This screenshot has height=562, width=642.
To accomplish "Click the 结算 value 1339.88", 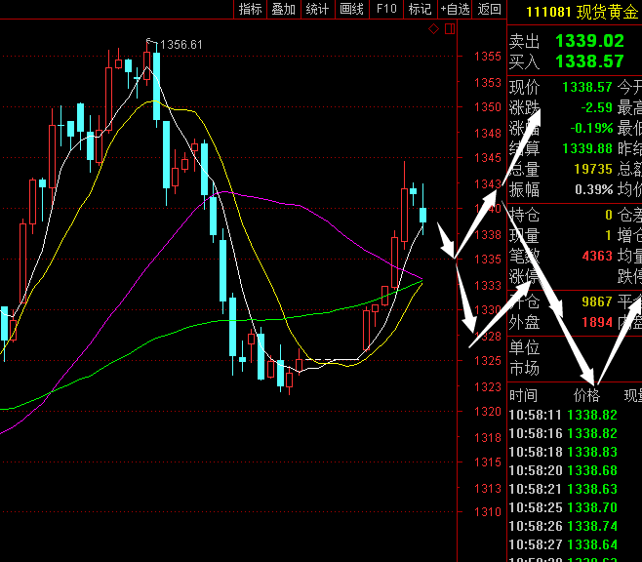I will pyautogui.click(x=587, y=148).
